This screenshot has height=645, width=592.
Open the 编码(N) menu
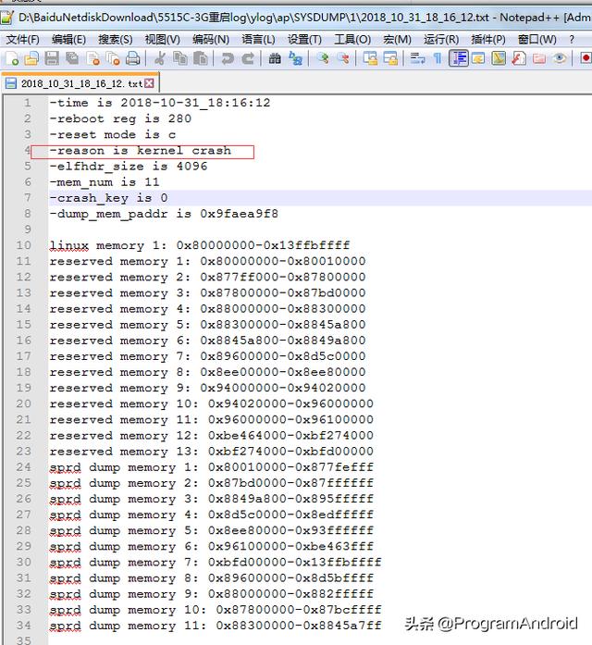211,39
